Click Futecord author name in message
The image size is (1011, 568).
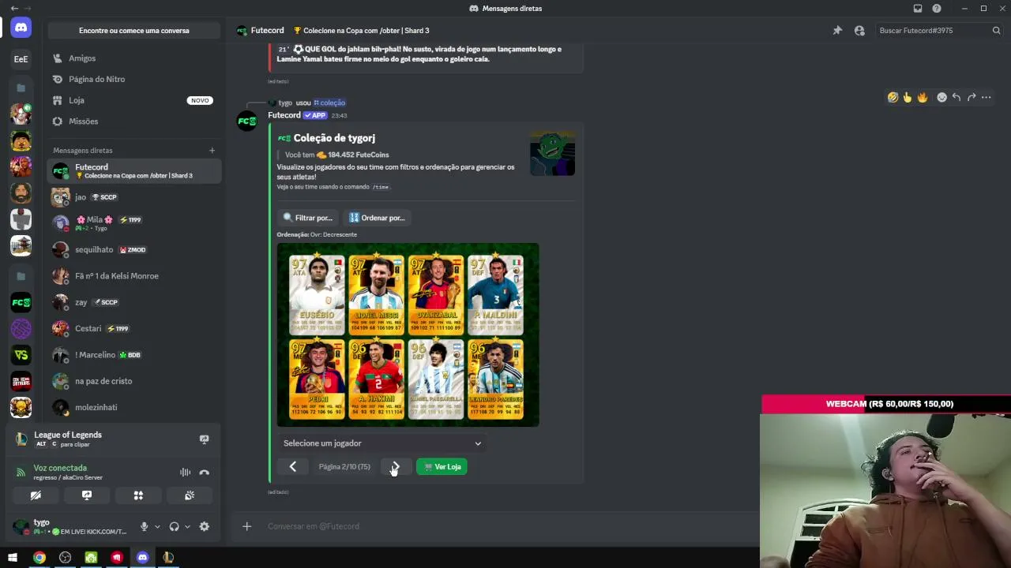pyautogui.click(x=284, y=115)
